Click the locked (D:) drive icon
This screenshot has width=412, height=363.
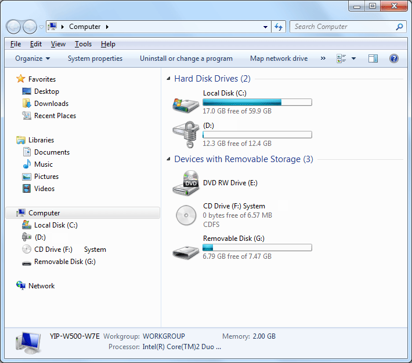click(x=186, y=134)
